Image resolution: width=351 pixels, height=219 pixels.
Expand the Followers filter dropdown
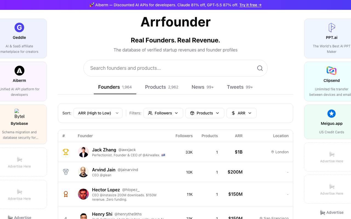pyautogui.click(x=163, y=113)
